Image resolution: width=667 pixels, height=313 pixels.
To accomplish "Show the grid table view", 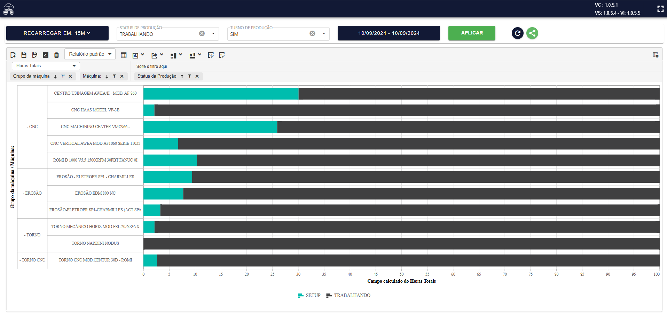I will click(x=124, y=55).
